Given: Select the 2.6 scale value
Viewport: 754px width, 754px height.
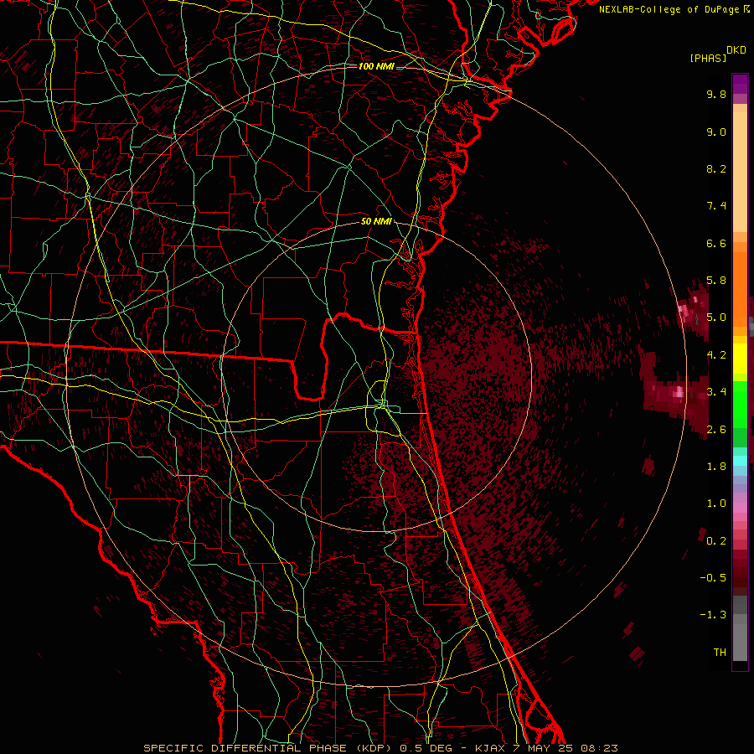Looking at the screenshot, I should click(716, 430).
